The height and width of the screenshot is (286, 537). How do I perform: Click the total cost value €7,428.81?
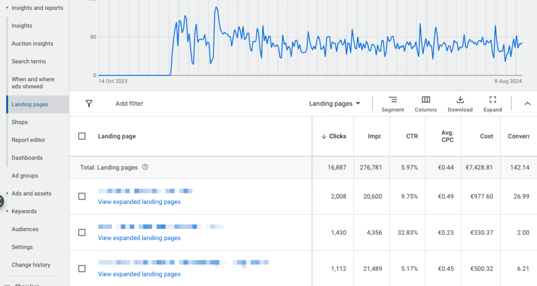tap(479, 167)
